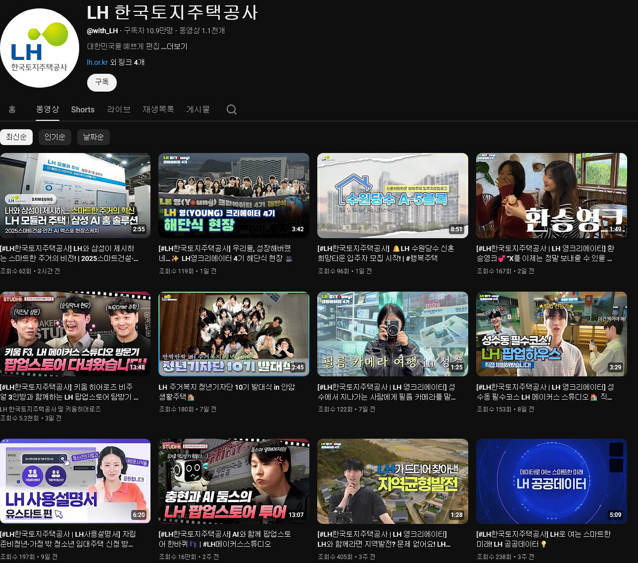Image resolution: width=638 pixels, height=563 pixels.
Task: Click the 구독자 10.9만명 subscriber count
Action: [148, 31]
